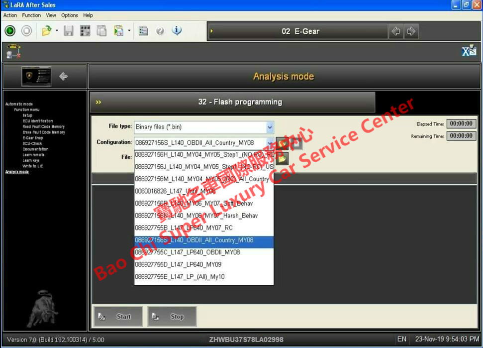Click the Configuration combo box field
The width and height of the screenshot is (483, 348).
click(203, 143)
